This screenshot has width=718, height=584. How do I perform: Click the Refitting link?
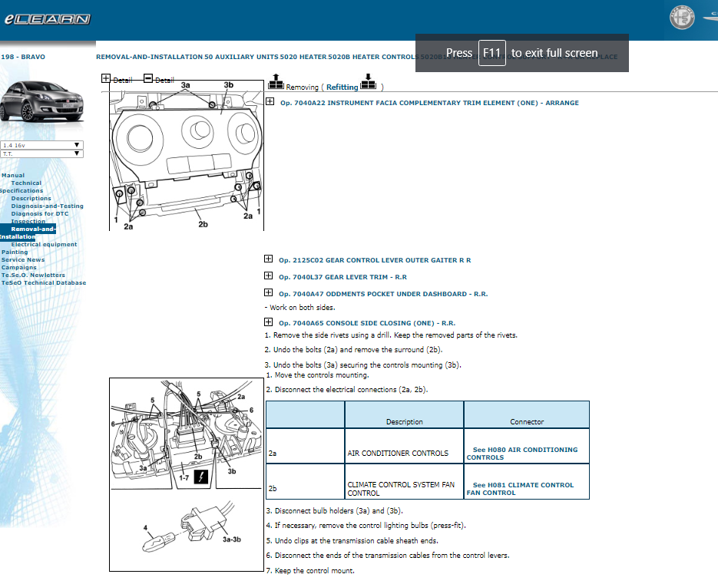click(342, 87)
